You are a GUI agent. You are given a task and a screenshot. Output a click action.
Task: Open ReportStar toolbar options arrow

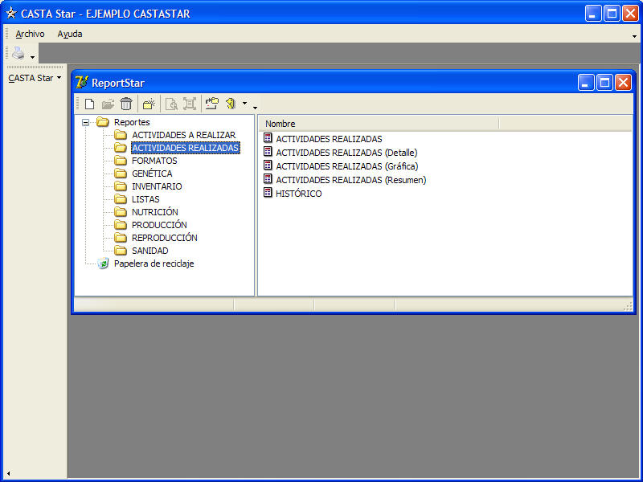pyautogui.click(x=255, y=108)
